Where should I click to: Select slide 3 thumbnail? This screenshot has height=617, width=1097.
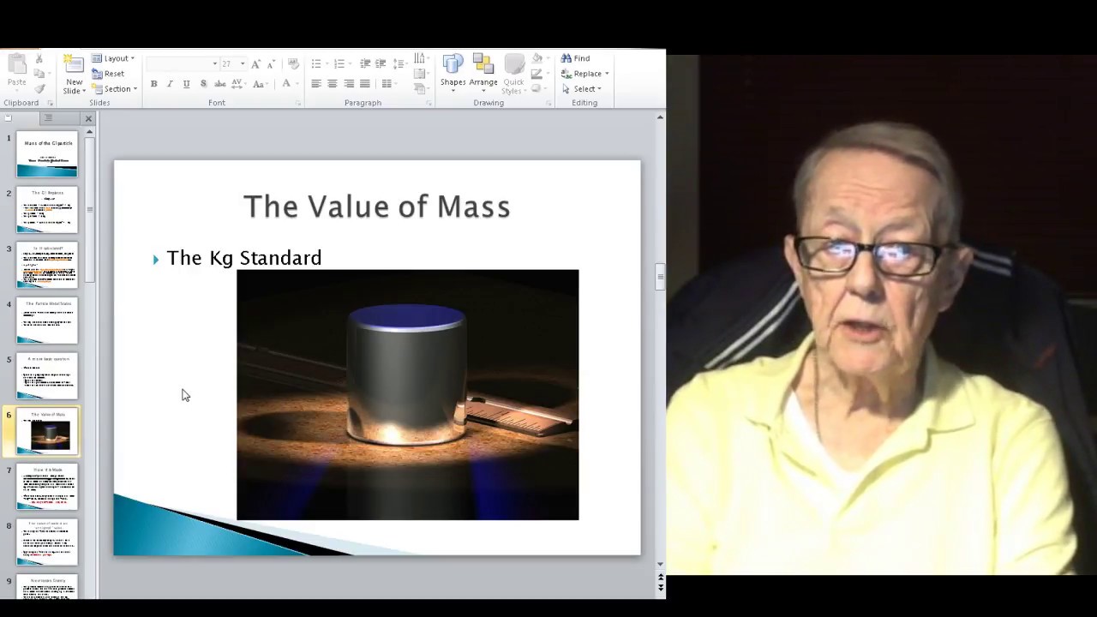(x=46, y=265)
